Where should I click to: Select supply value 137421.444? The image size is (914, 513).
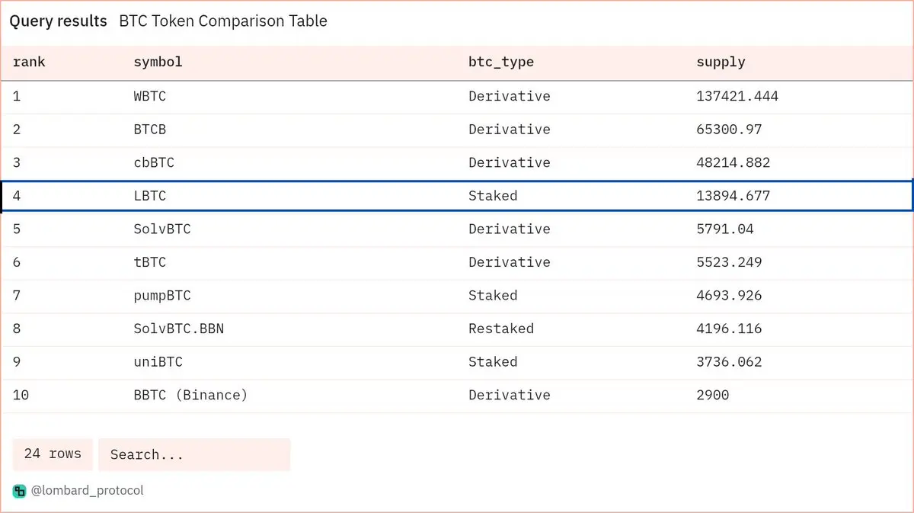coord(737,97)
